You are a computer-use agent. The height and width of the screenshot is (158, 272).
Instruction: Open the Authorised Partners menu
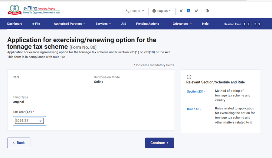coord(69,24)
